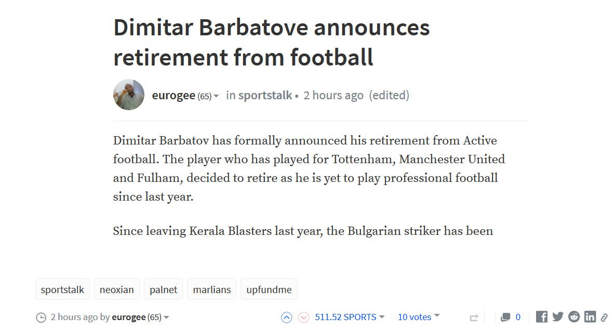Expand the 511.52 SPORTS payout dropdown

pyautogui.click(x=382, y=317)
